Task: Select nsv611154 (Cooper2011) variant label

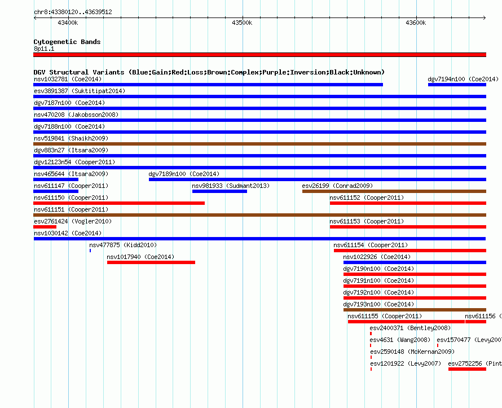Action: click(x=371, y=245)
